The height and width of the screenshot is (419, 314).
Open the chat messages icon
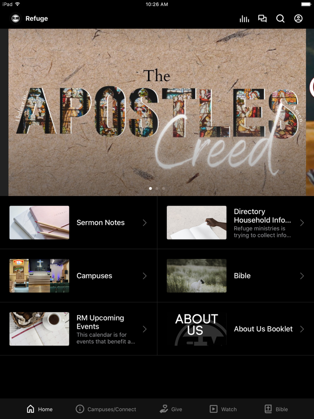pyautogui.click(x=262, y=18)
